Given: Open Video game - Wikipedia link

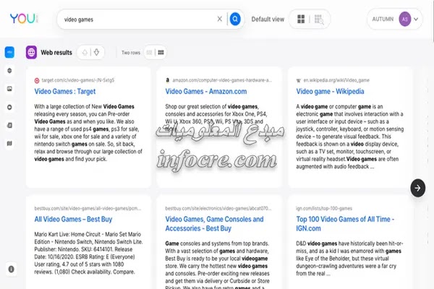Looking at the screenshot, I should coord(330,92).
